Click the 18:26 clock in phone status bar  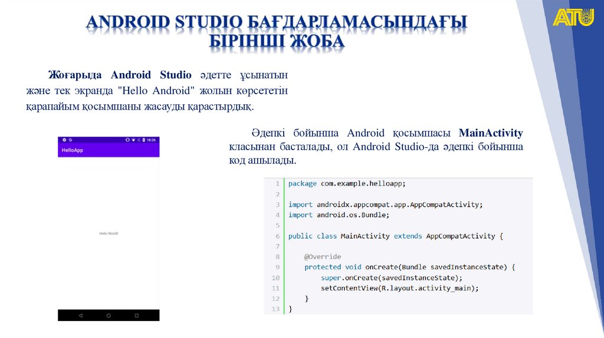(x=152, y=140)
